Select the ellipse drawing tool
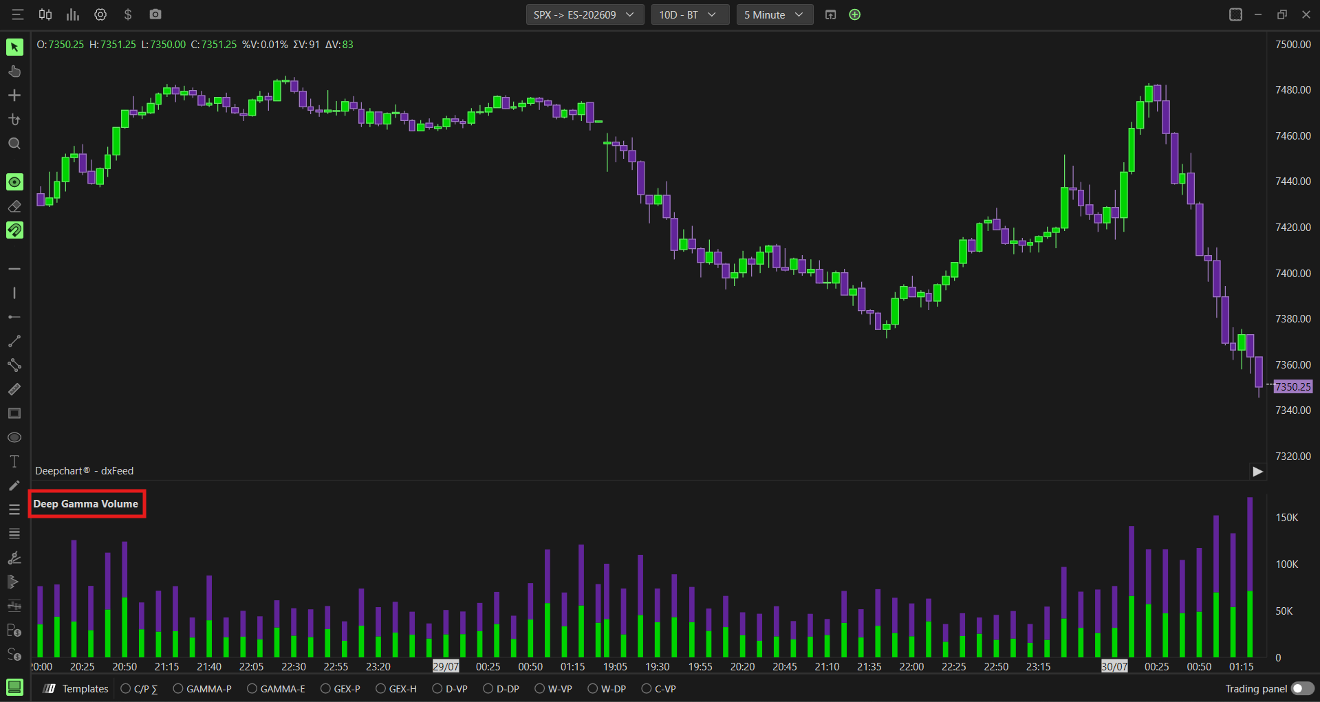1320x702 pixels. tap(14, 437)
